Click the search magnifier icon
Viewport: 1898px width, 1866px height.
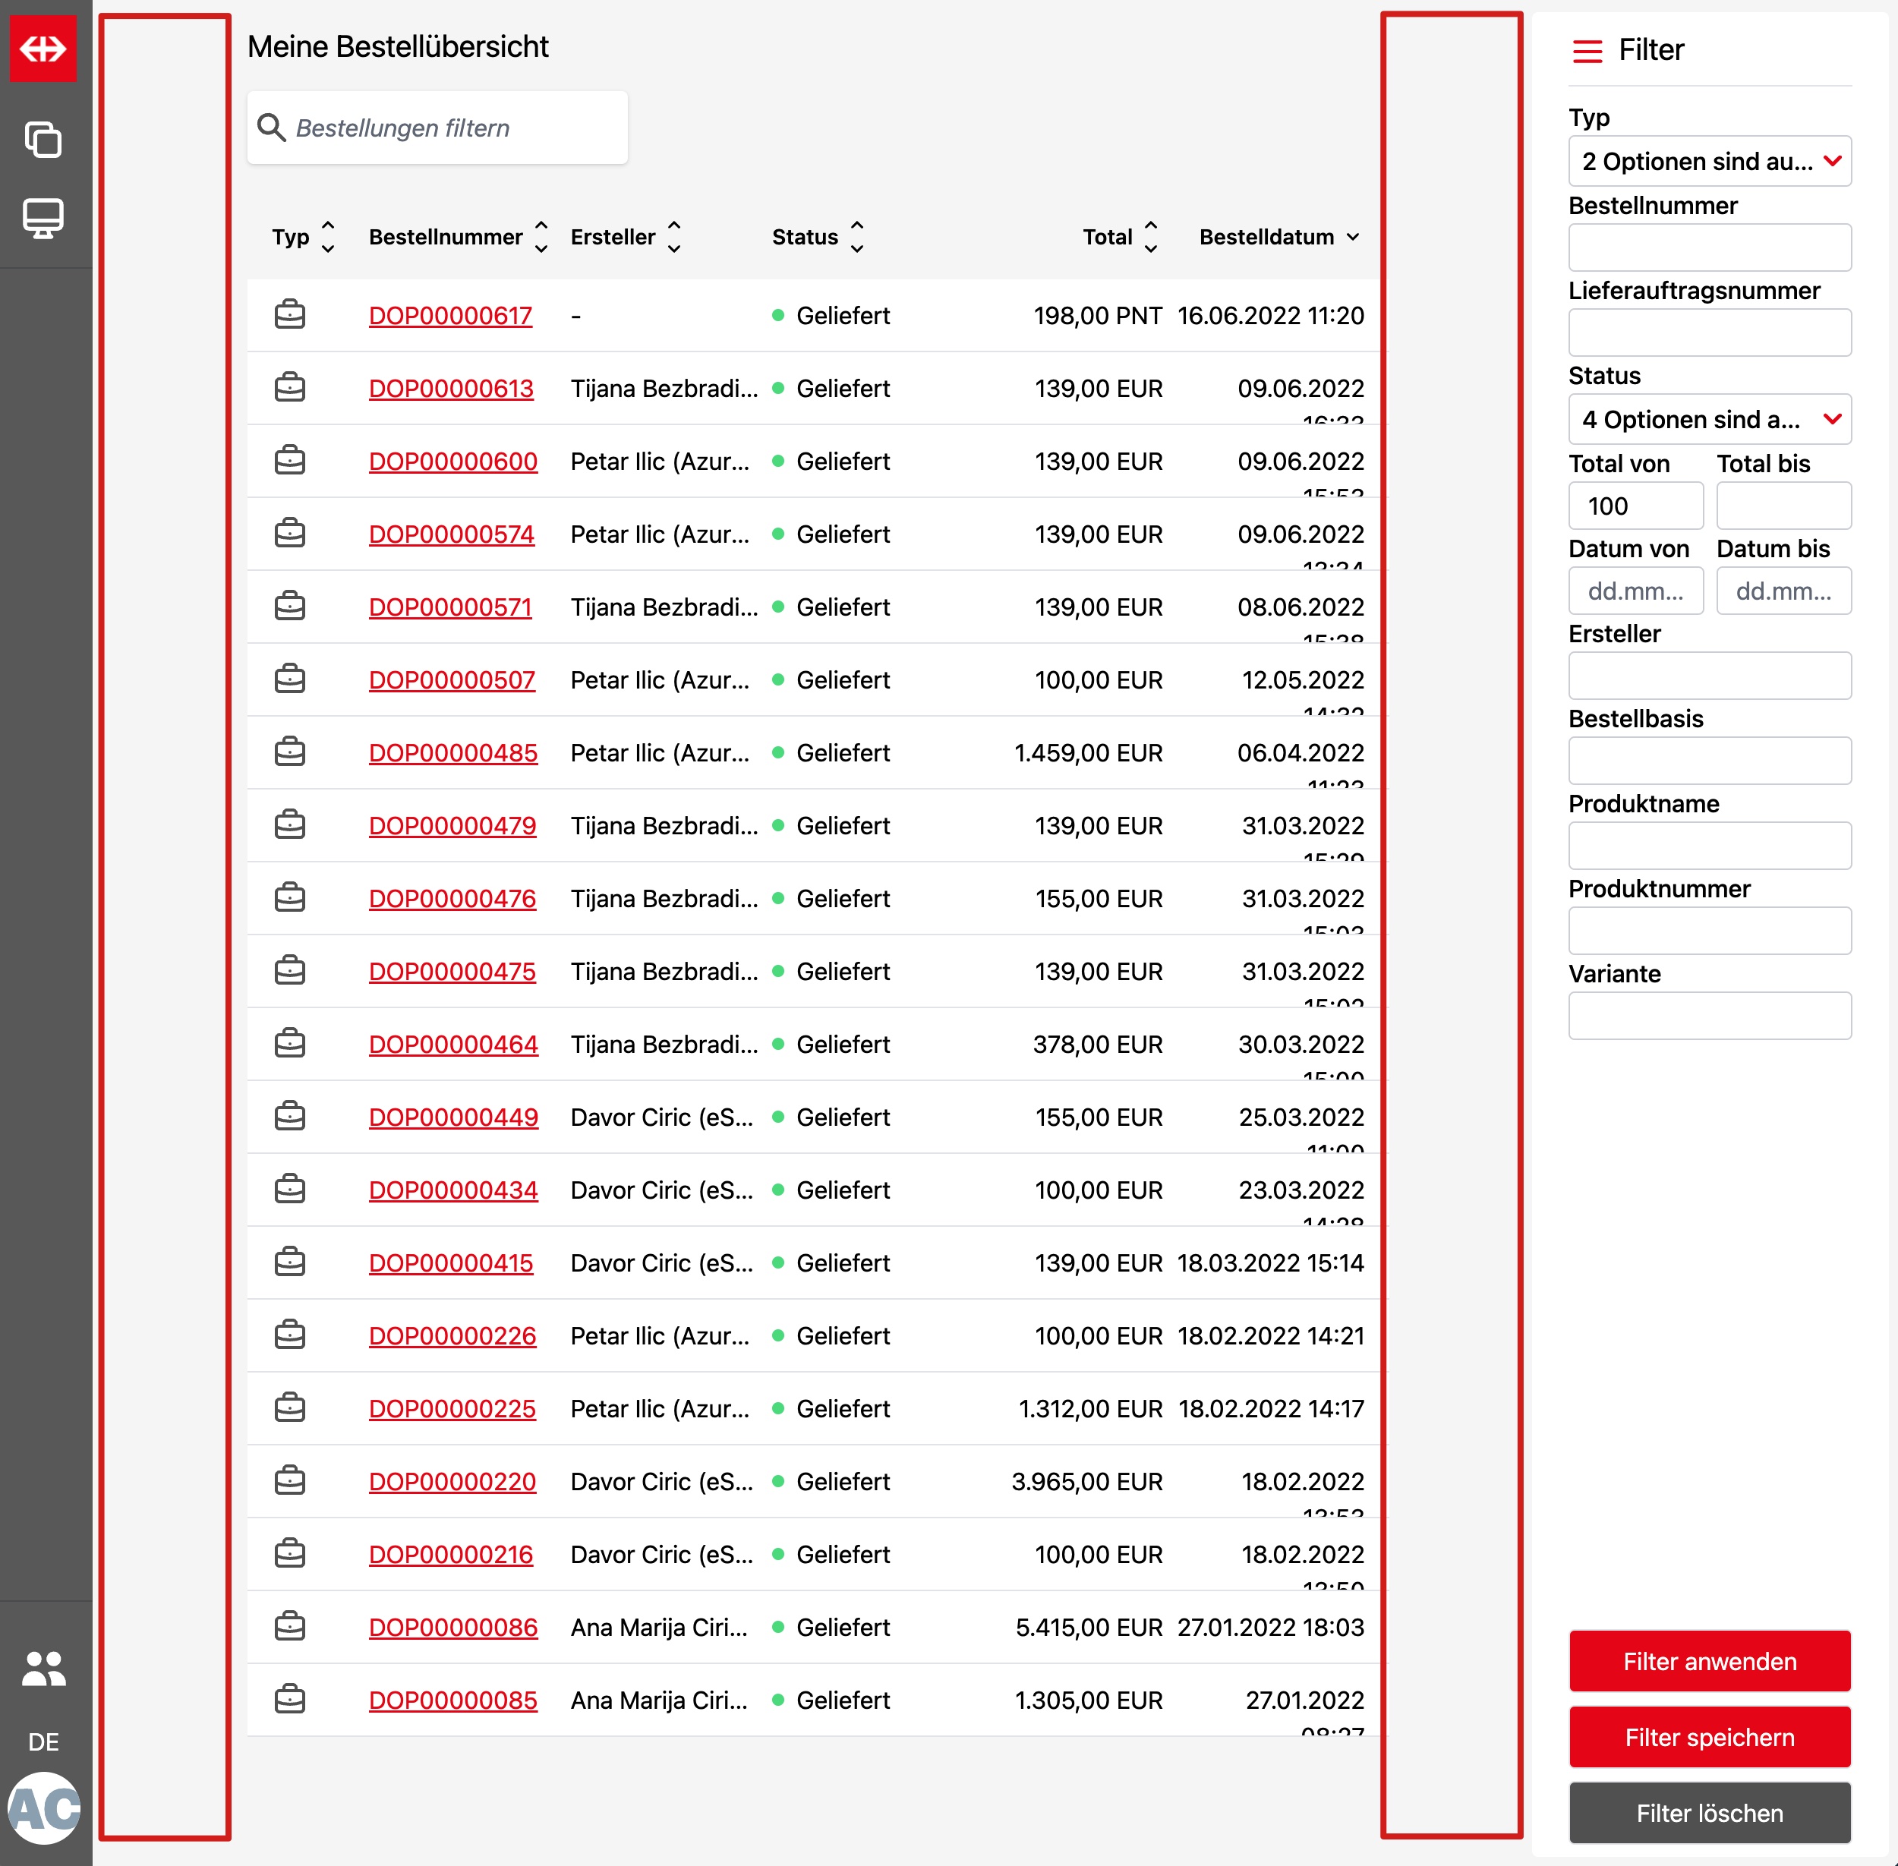click(x=270, y=128)
